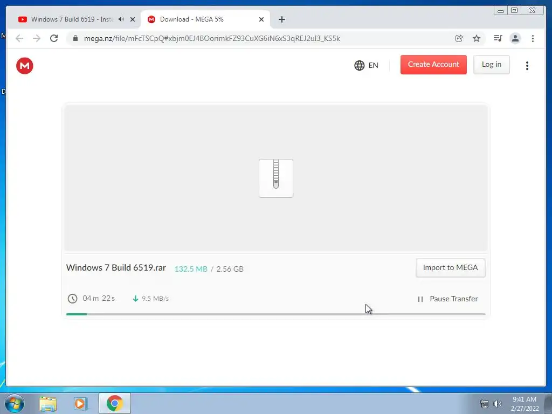Viewport: 552px width, 414px height.
Task: Pause the transfer
Action: coord(448,299)
